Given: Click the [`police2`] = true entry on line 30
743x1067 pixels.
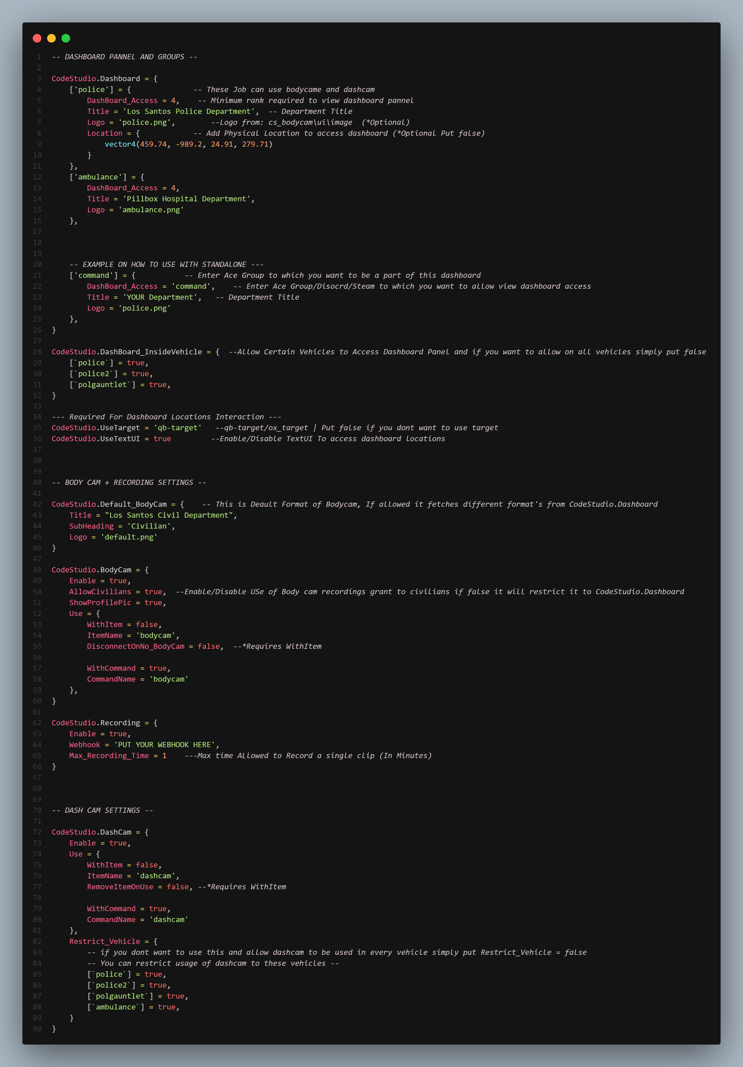Looking at the screenshot, I should coord(111,374).
